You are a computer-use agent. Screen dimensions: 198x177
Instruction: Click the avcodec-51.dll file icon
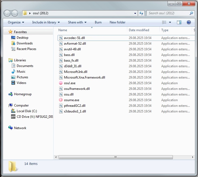[61, 38]
